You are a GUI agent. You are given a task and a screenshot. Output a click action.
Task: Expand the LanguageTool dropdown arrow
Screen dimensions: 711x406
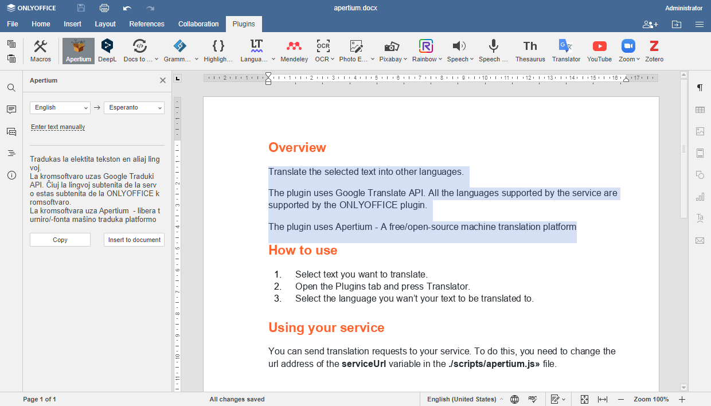pos(273,59)
